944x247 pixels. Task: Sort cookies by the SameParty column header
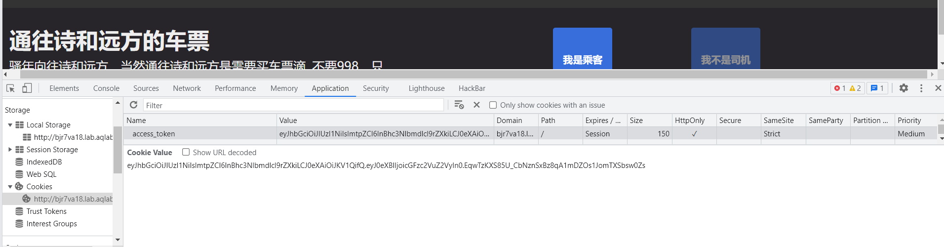tap(828, 120)
